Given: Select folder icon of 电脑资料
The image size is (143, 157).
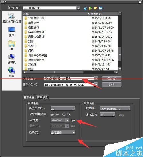Looking at the screenshot, I should pyautogui.click(x=26, y=27).
